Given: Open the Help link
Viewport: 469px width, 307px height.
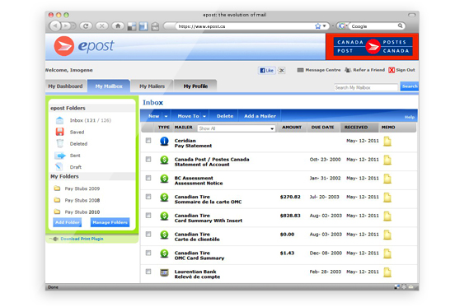Looking at the screenshot, I should tap(410, 117).
